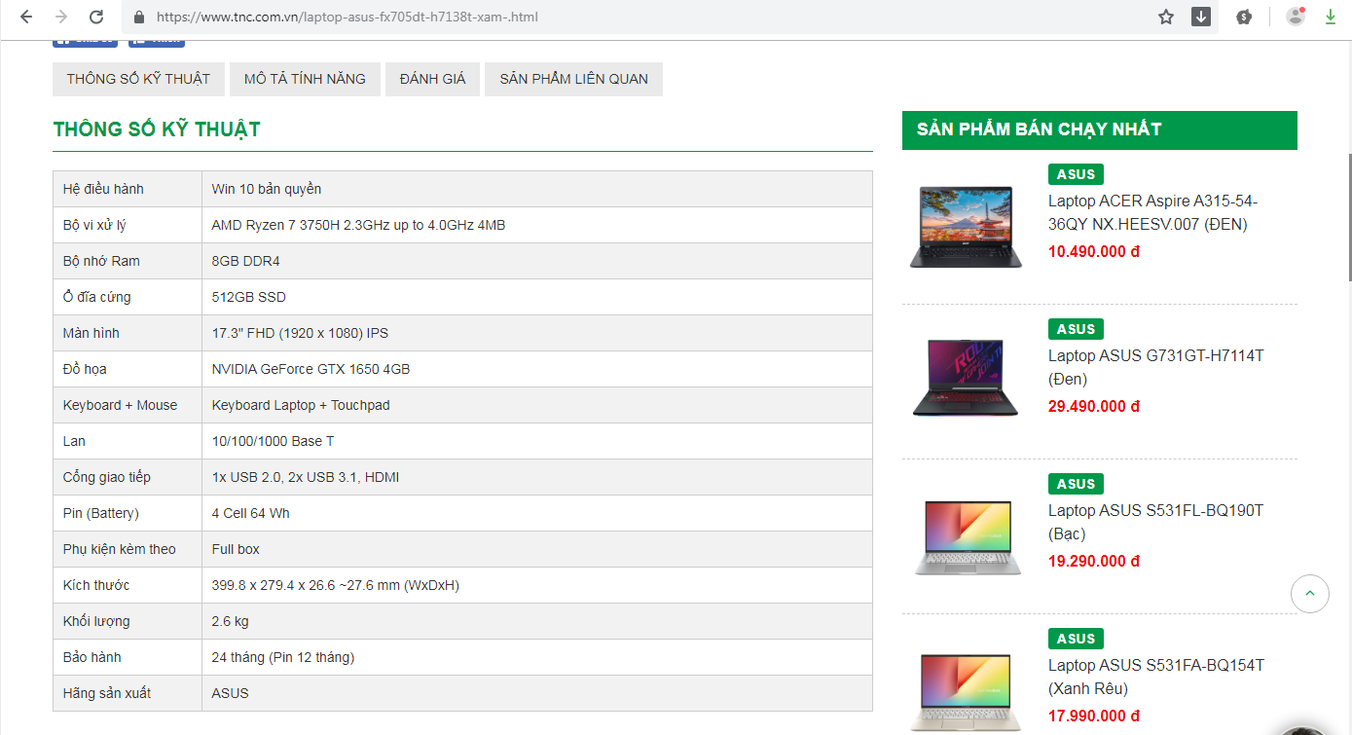Viewport: 1352px width, 735px height.
Task: Click the 'Keyboard Laptop + Touchpad' value
Action: click(x=301, y=405)
